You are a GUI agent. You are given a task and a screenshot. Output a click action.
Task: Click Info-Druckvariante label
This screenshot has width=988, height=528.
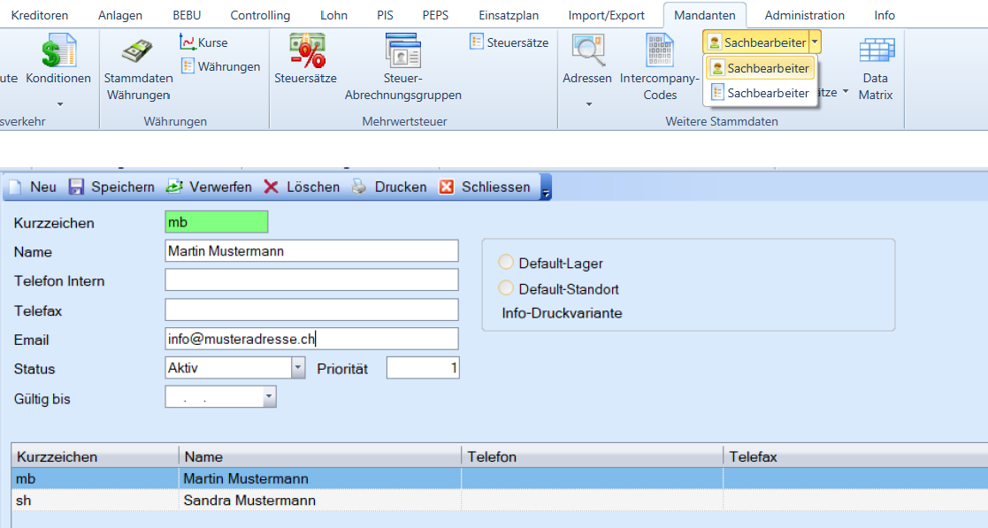[562, 313]
